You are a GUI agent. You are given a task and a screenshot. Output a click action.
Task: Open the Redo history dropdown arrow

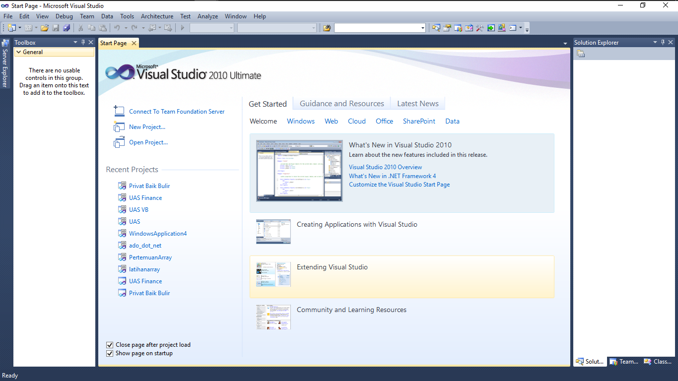(x=143, y=28)
